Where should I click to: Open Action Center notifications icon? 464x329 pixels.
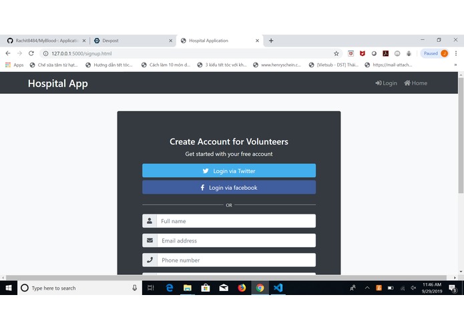pos(453,288)
